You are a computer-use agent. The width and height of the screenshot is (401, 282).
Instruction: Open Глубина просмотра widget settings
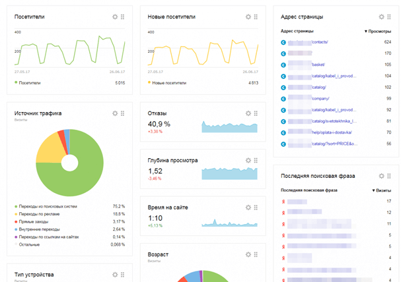pyautogui.click(x=248, y=160)
